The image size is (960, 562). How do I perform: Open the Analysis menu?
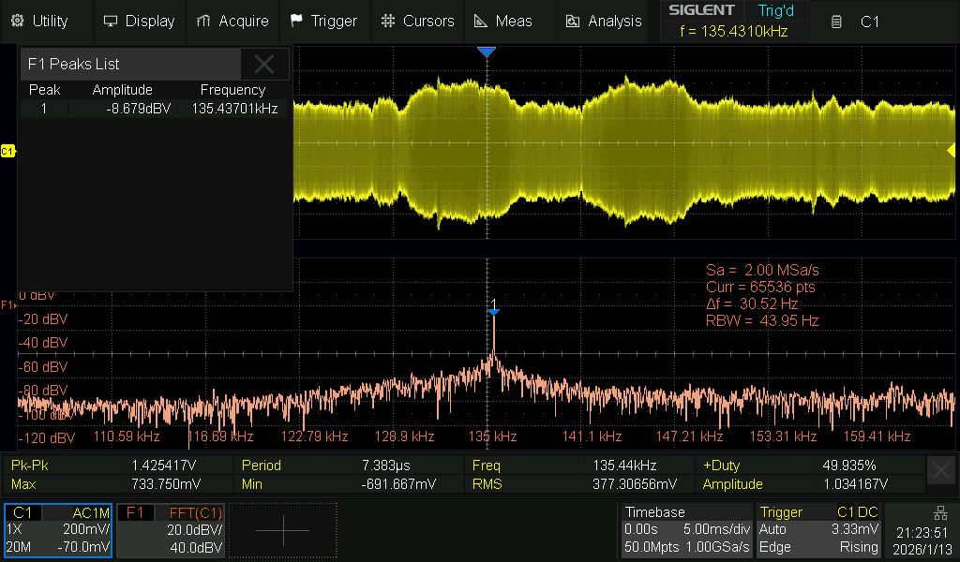(603, 22)
